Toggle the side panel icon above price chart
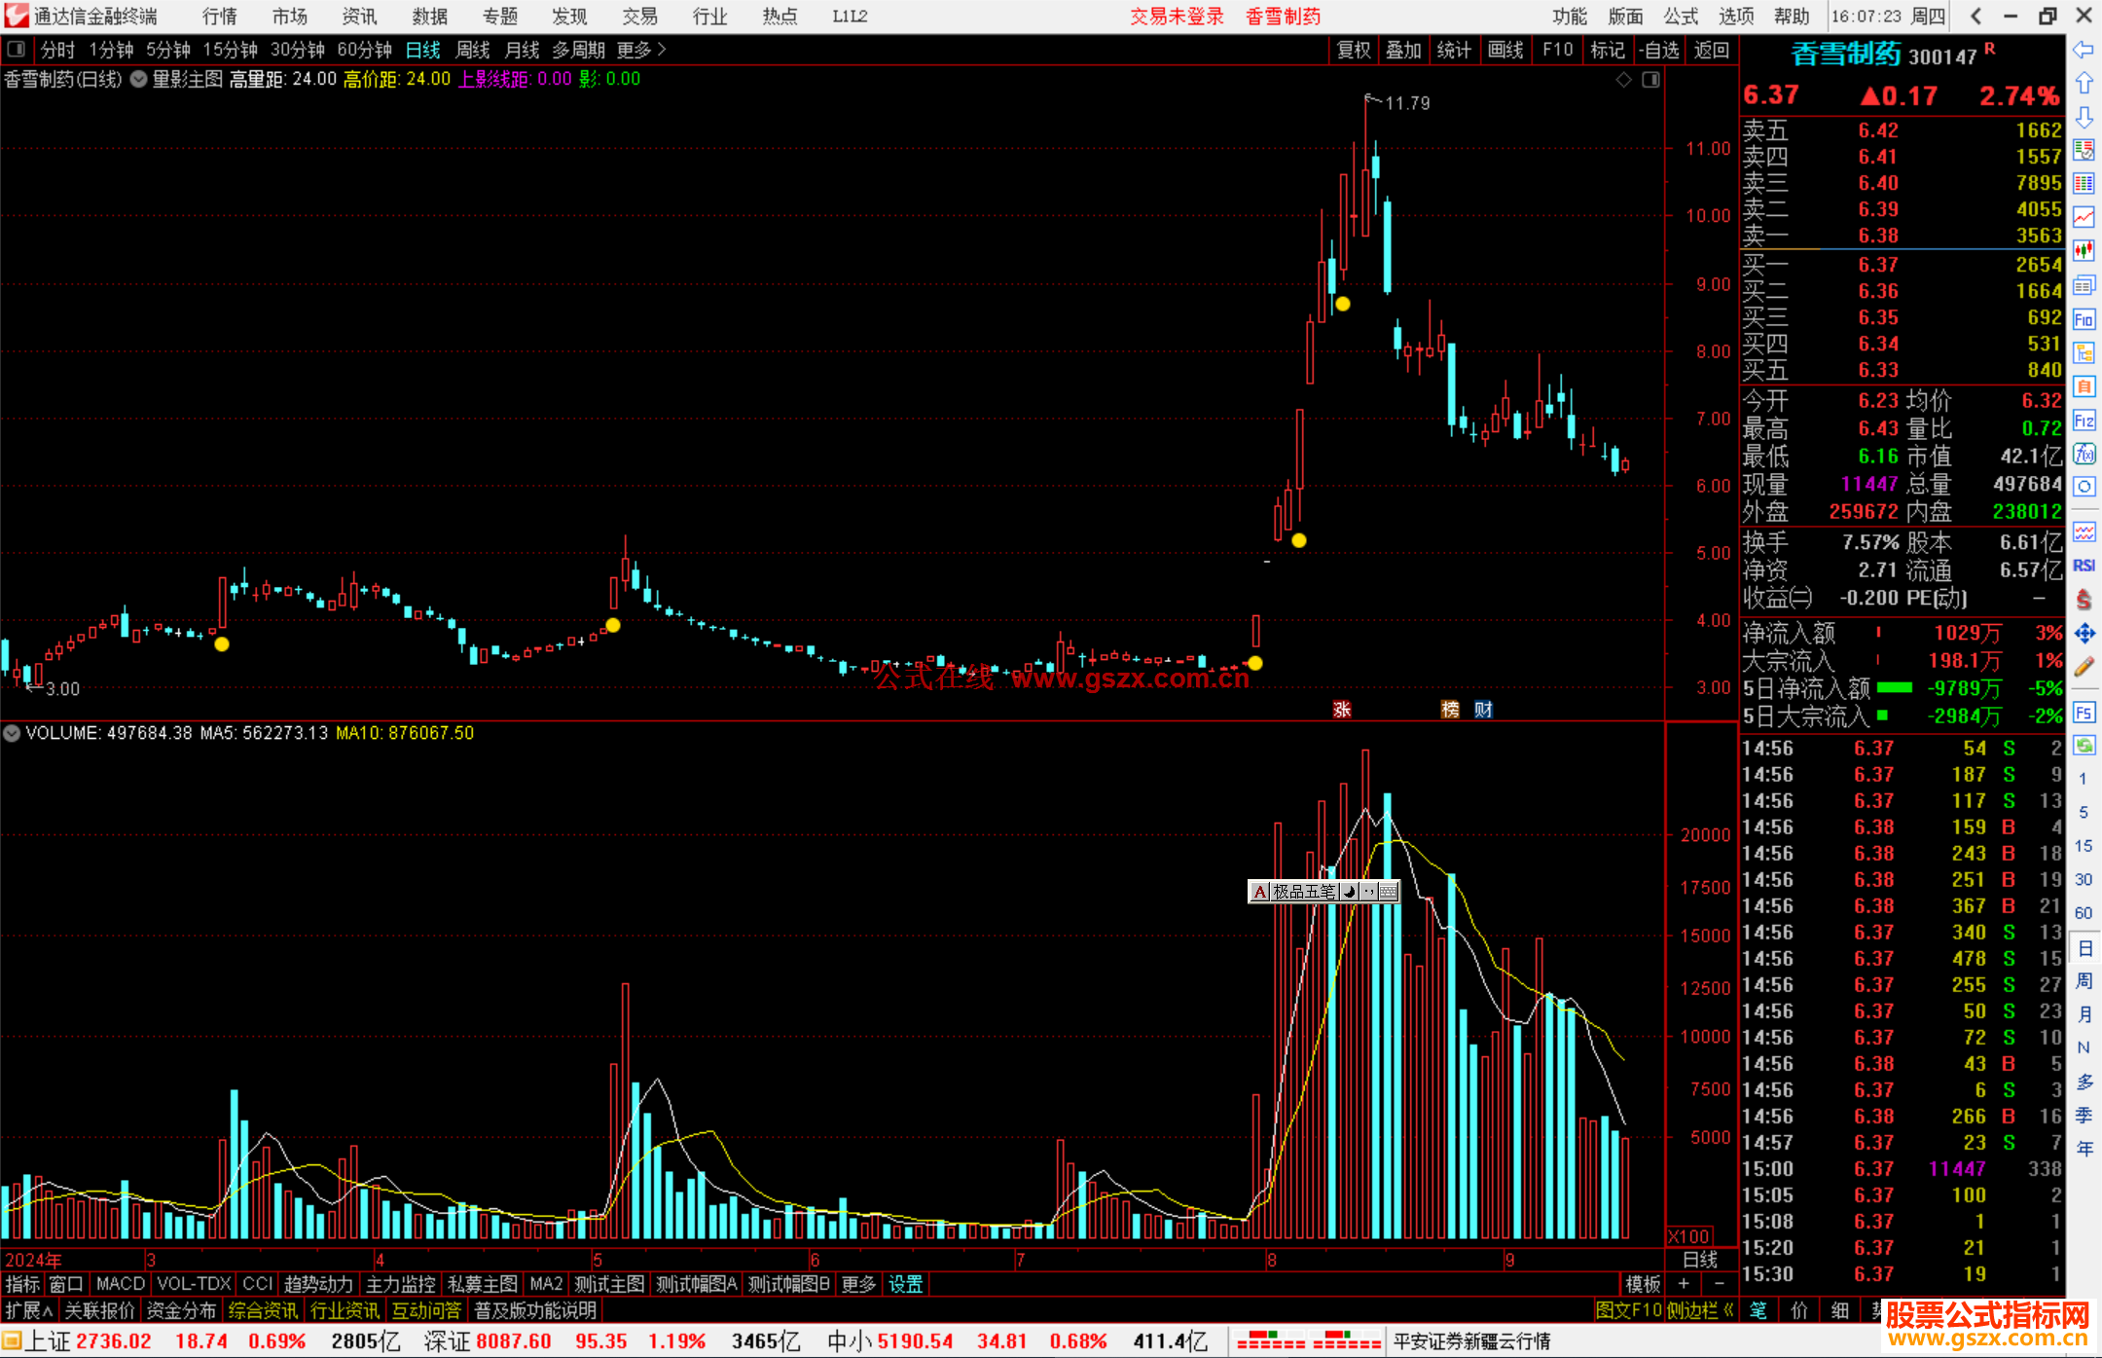Screen dimensions: 2102x1358 (1650, 80)
